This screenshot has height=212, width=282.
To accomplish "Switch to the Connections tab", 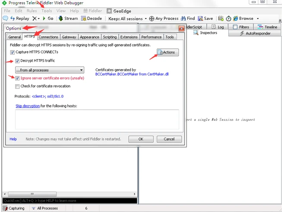I will click(48, 37).
